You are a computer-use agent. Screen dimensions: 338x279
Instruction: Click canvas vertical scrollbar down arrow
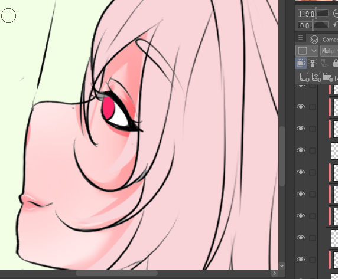click(x=282, y=266)
